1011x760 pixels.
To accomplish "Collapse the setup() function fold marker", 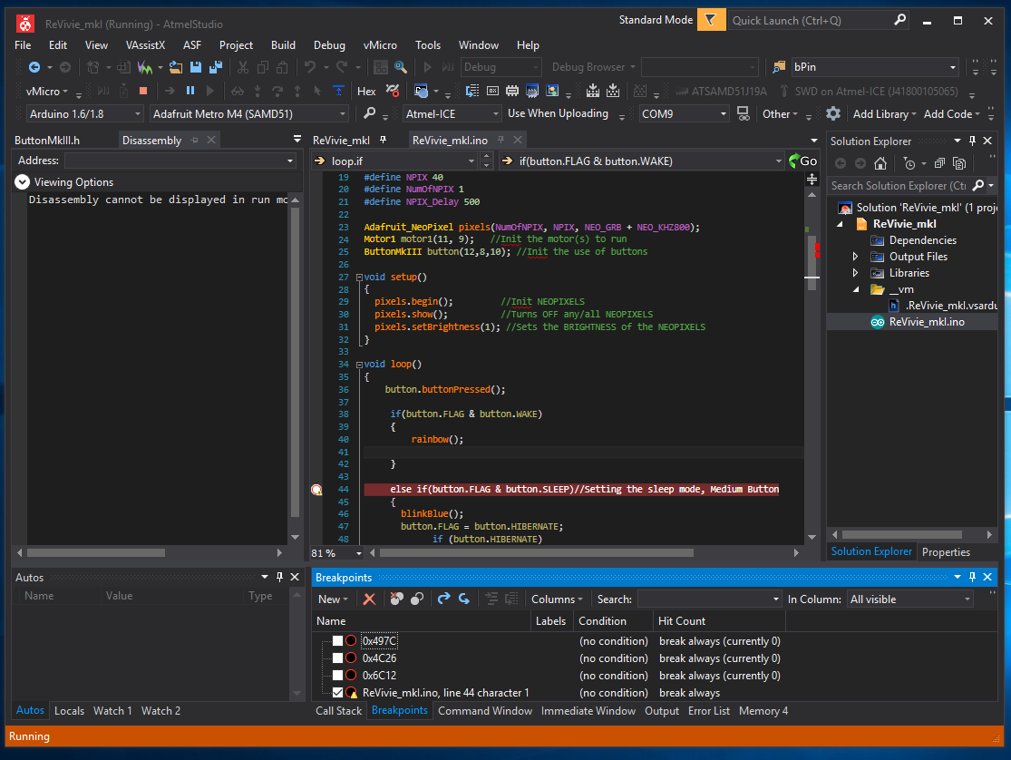I will coord(359,278).
